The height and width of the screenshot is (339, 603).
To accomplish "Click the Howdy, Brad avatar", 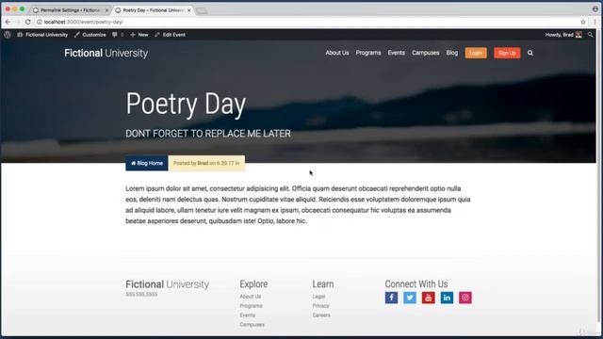I will (579, 35).
